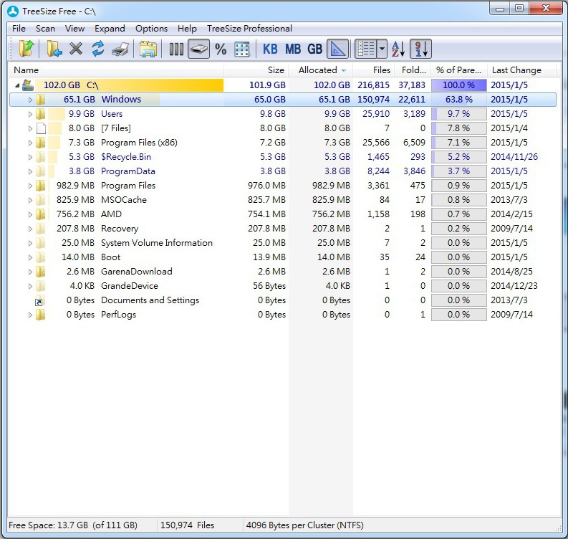Toggle allocated space disk view mode
The width and height of the screenshot is (568, 539).
pos(198,49)
